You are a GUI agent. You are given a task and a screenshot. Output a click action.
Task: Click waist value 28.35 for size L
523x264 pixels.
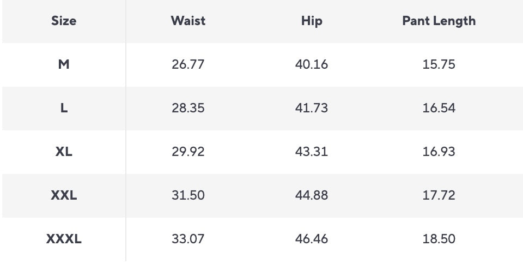coord(188,108)
